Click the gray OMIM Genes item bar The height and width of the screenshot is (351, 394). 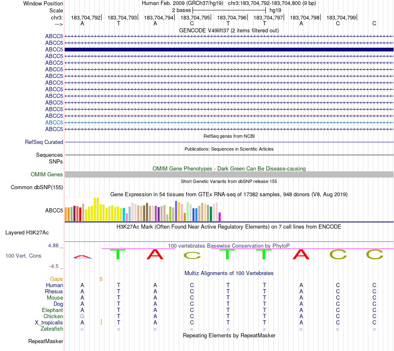pos(229,175)
